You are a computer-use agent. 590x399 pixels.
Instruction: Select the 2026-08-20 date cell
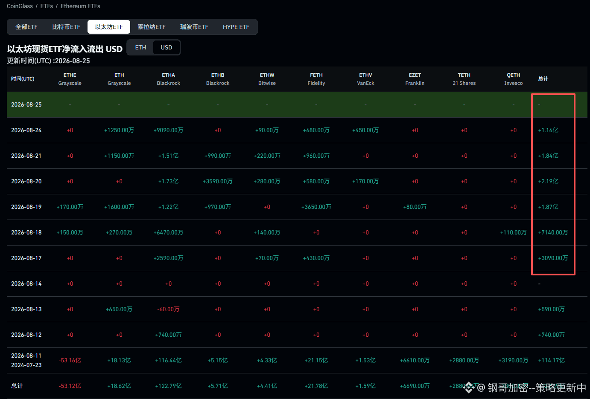click(26, 181)
